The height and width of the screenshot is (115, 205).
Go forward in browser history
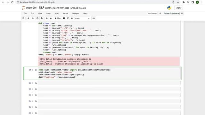8,2
